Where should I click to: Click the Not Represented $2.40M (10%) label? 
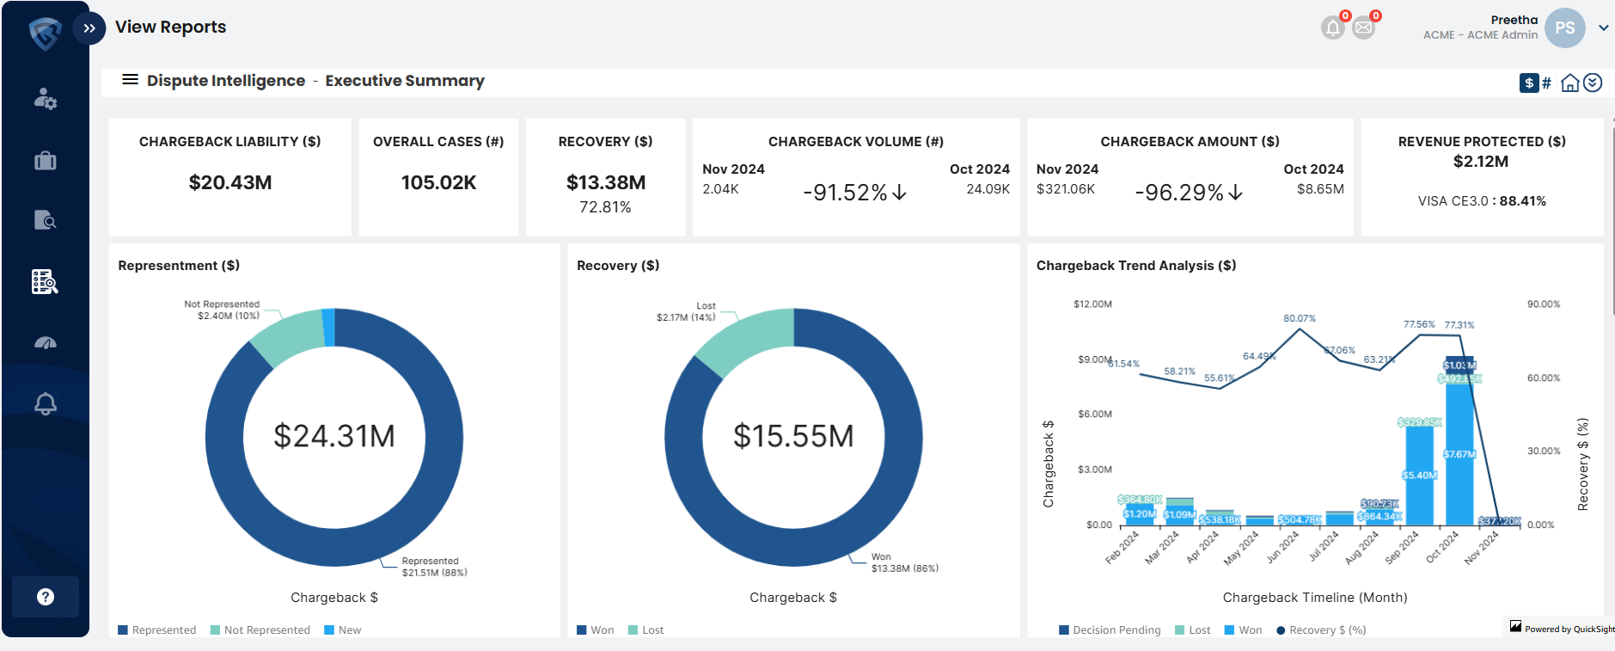(x=222, y=310)
